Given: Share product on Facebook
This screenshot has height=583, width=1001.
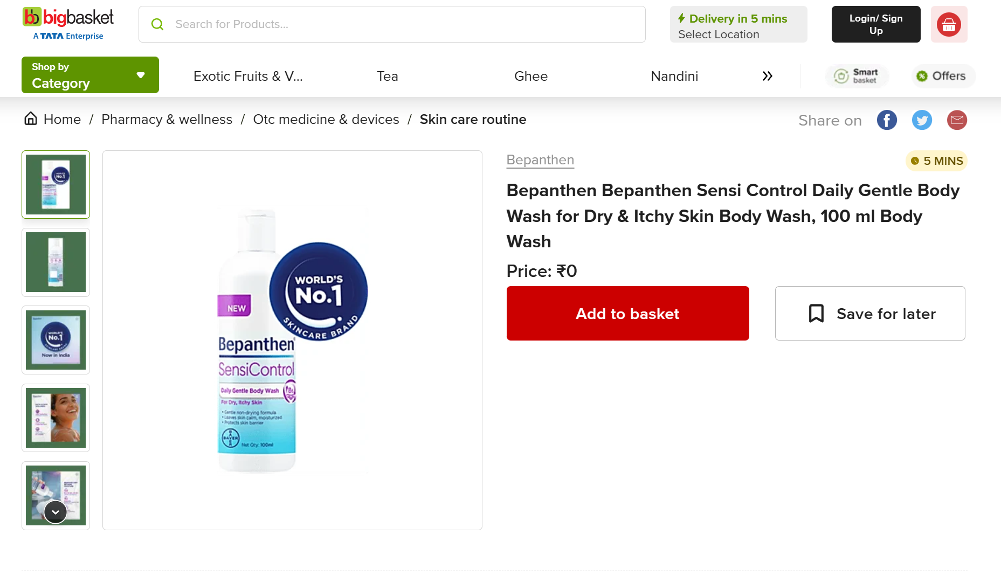Looking at the screenshot, I should [887, 120].
